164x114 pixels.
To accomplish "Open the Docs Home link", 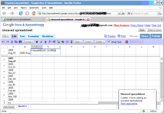I will [x=137, y=25].
